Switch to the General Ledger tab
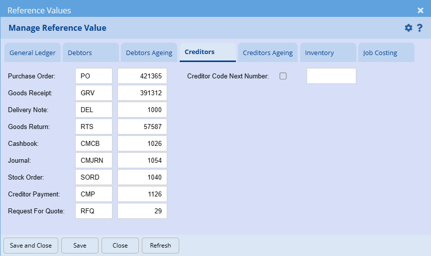 point(32,53)
